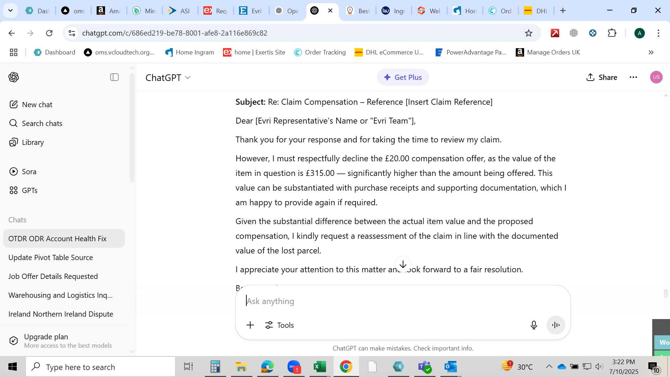Screen dimensions: 670x377
Task: Open the Extensions puzzle icon
Action: 612,33
